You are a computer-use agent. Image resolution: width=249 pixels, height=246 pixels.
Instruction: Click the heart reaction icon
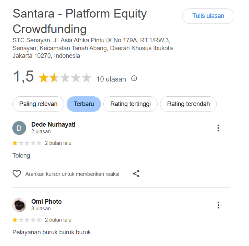coord(17,174)
